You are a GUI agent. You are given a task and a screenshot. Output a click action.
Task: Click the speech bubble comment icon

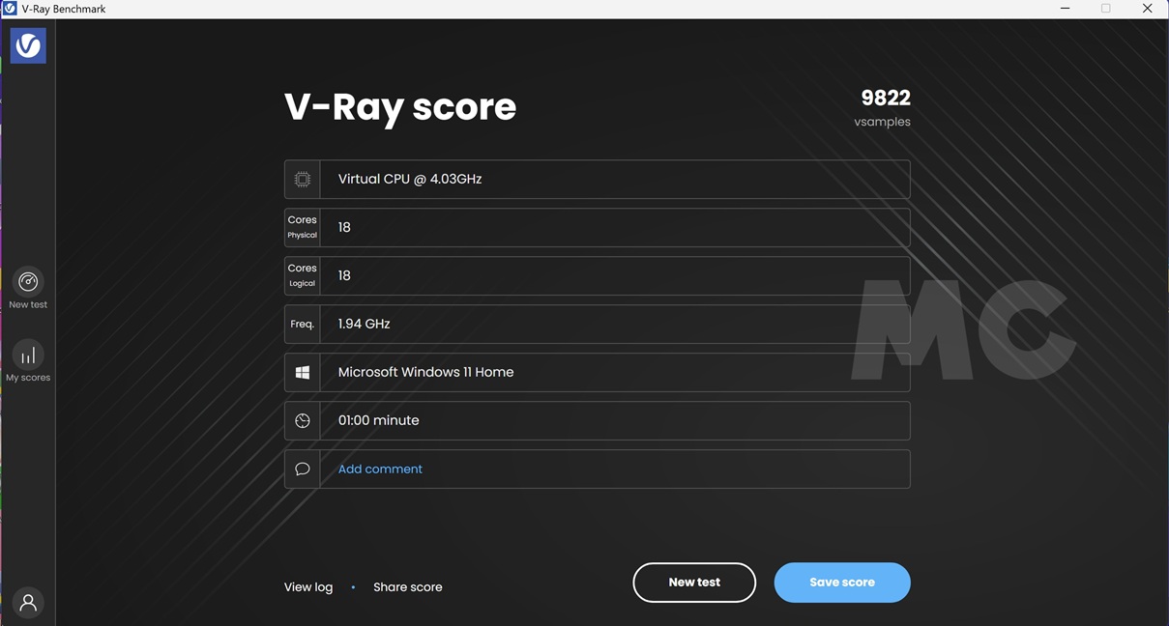(x=303, y=469)
